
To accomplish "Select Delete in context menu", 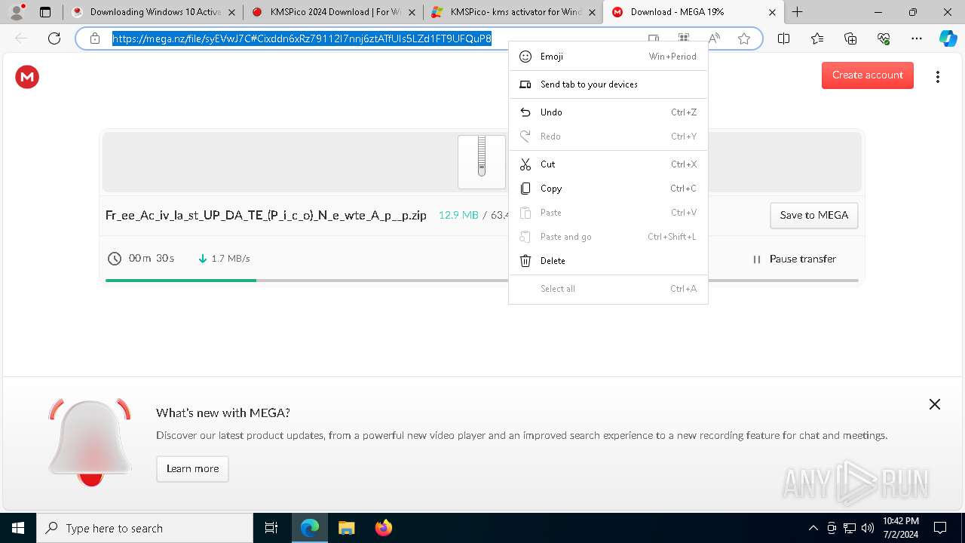I will click(x=608, y=261).
